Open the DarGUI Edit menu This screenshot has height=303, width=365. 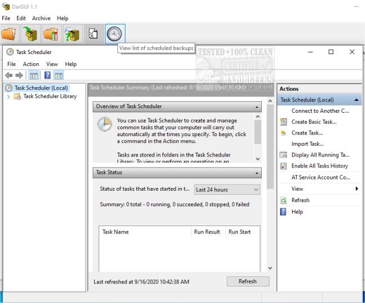click(x=21, y=18)
